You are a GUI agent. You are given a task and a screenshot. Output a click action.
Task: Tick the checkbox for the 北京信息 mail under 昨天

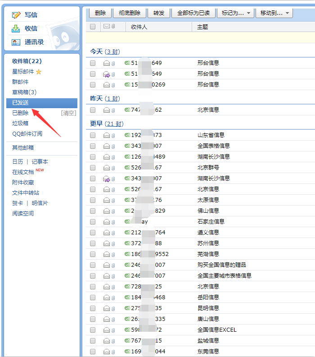tap(93, 110)
